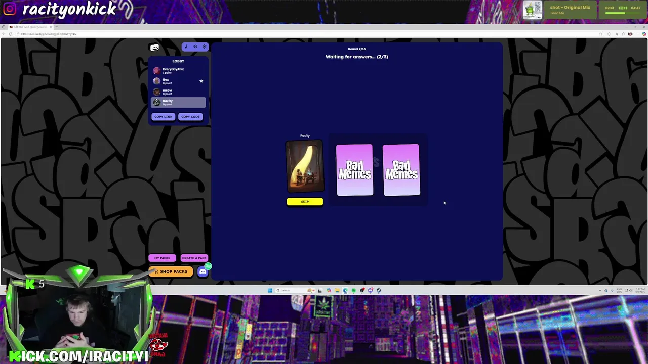The height and width of the screenshot is (364, 648).
Task: Click the yellow SKIP button
Action: pyautogui.click(x=305, y=202)
